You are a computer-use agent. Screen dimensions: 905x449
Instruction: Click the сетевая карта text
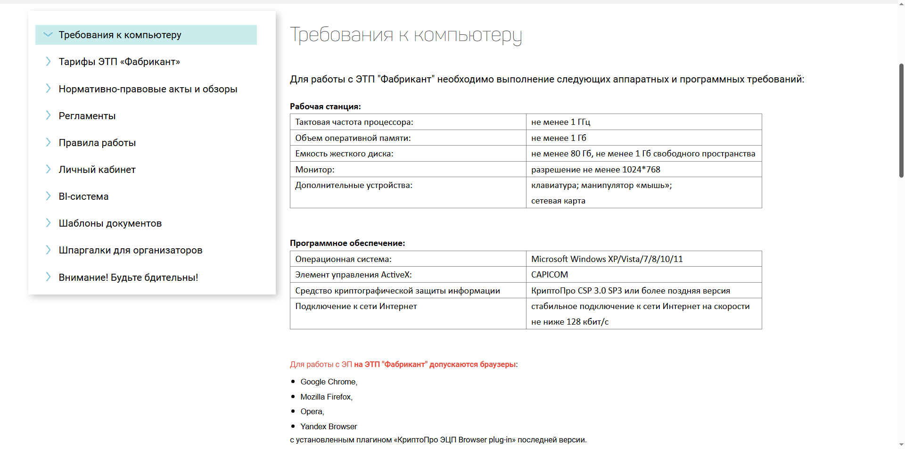558,201
